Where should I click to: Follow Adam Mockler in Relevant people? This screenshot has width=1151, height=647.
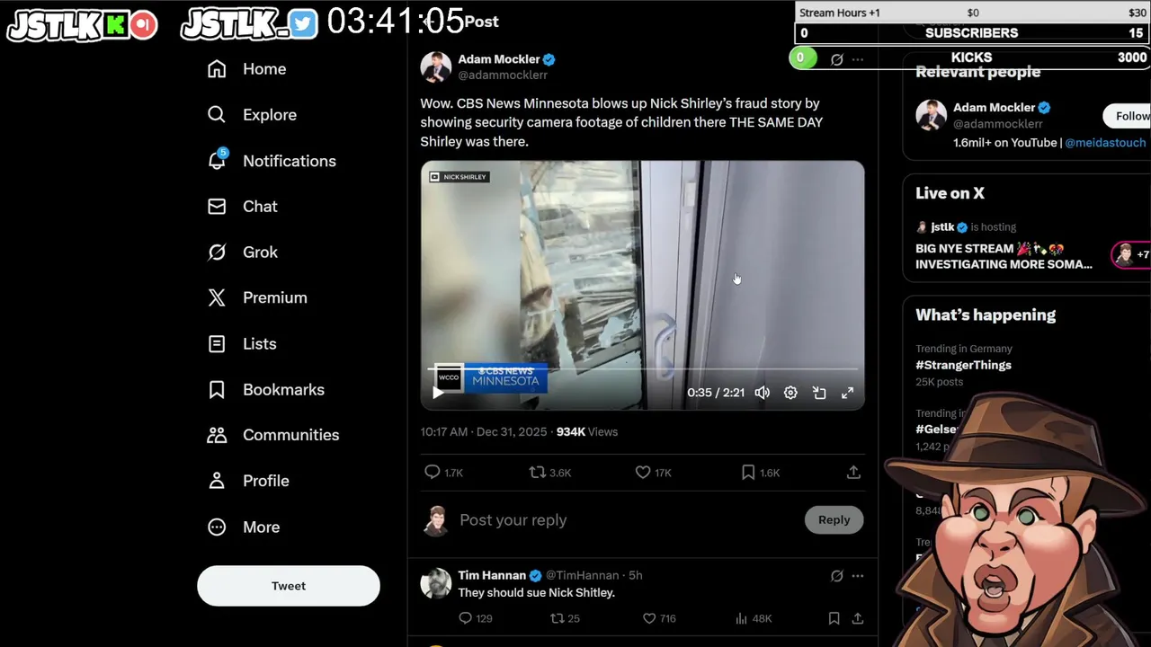click(x=1128, y=116)
